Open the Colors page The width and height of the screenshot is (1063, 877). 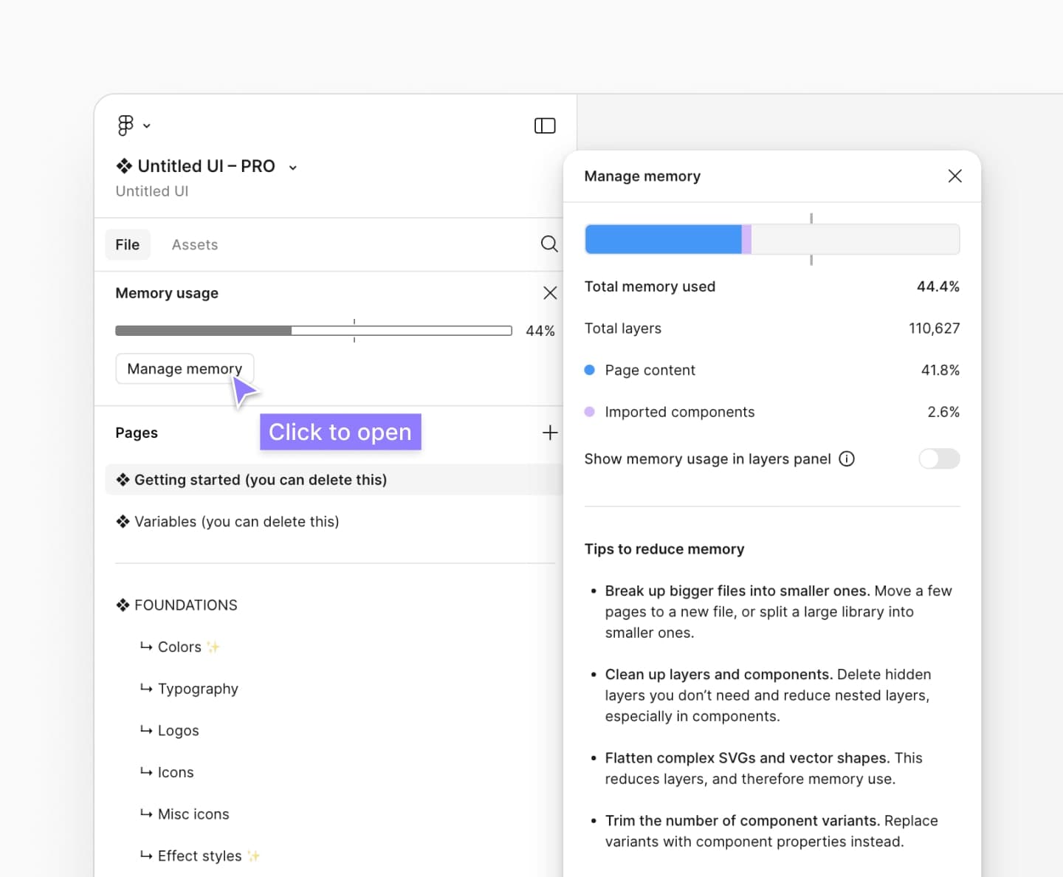coord(179,647)
